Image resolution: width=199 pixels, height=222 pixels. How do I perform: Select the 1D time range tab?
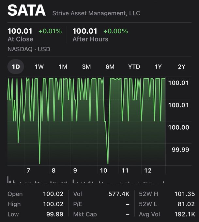pos(16,67)
